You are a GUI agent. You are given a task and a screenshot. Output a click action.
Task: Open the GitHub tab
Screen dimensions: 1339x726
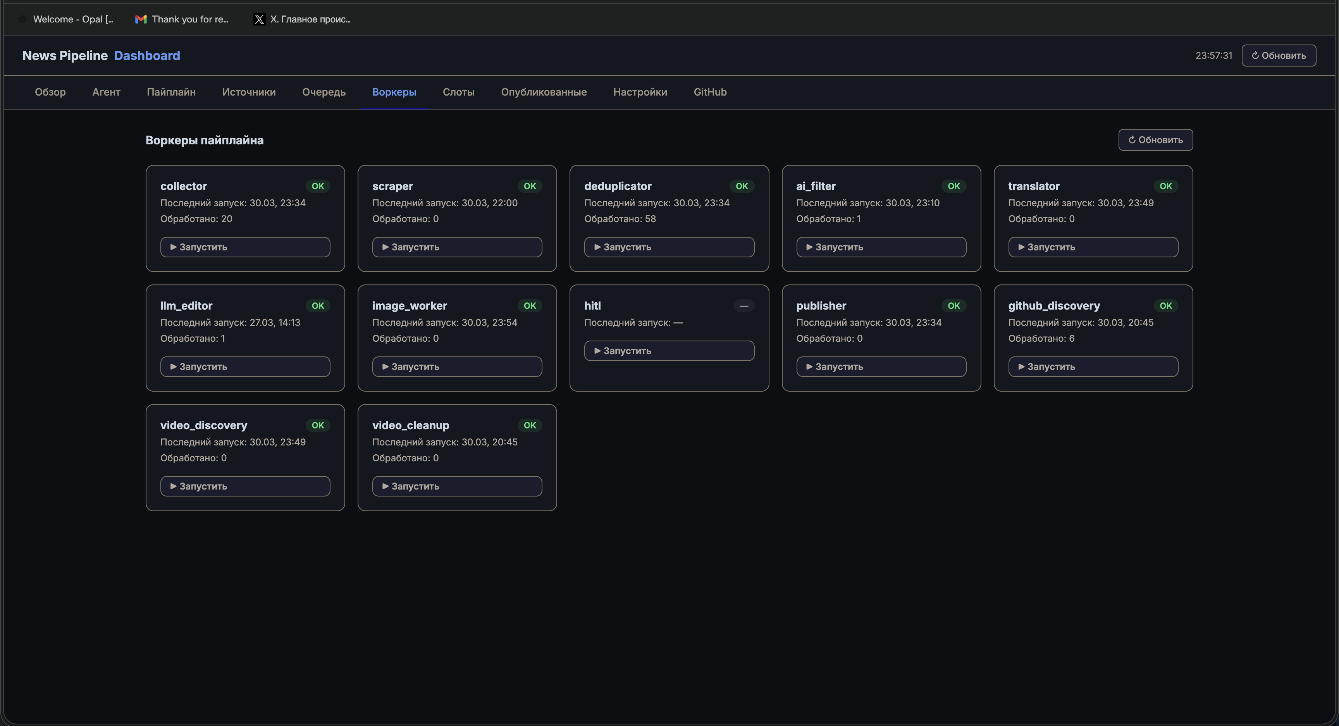tap(710, 92)
